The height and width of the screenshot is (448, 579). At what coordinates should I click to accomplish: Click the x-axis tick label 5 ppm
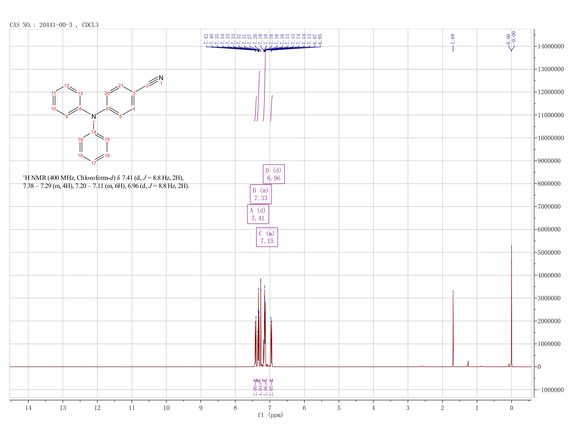tap(339, 408)
